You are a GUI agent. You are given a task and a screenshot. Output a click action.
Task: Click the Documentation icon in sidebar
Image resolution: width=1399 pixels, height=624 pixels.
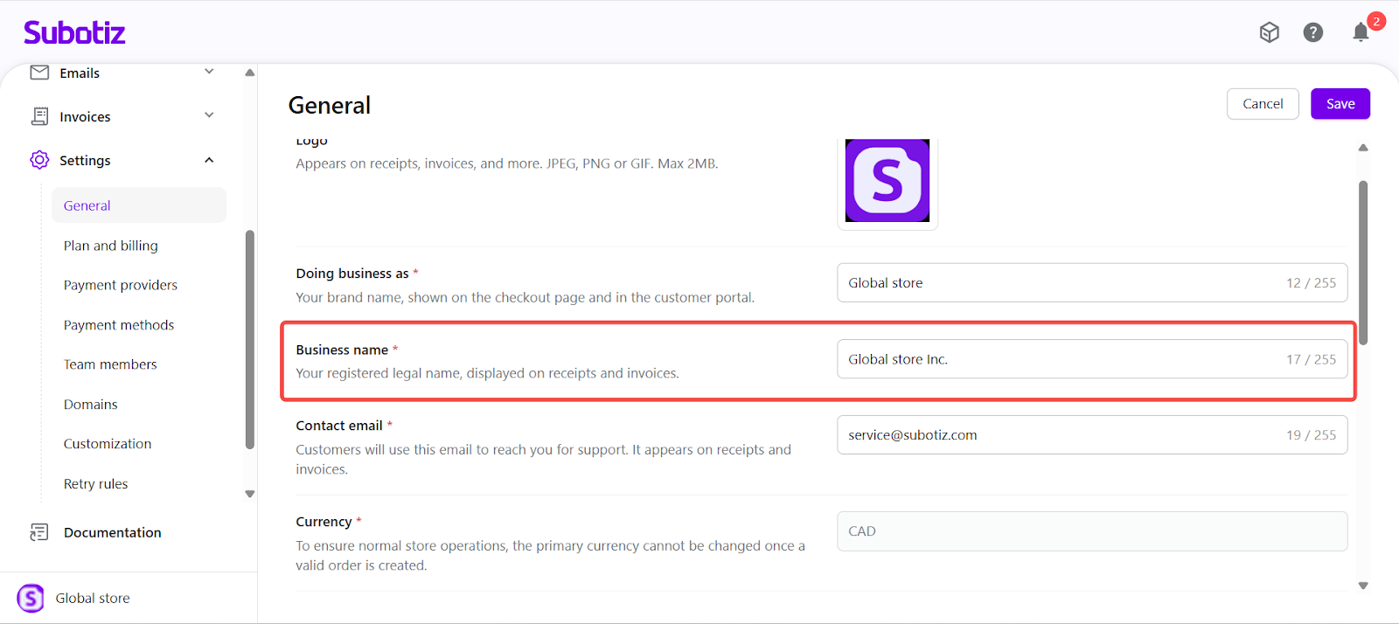click(x=39, y=532)
